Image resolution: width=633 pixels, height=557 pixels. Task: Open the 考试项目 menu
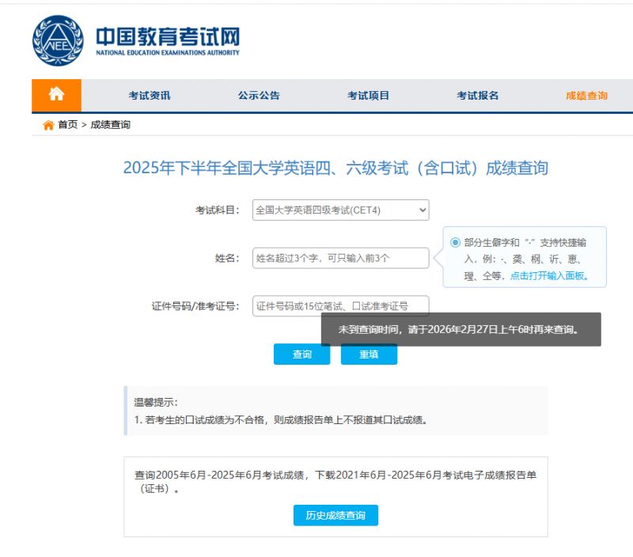(x=368, y=96)
